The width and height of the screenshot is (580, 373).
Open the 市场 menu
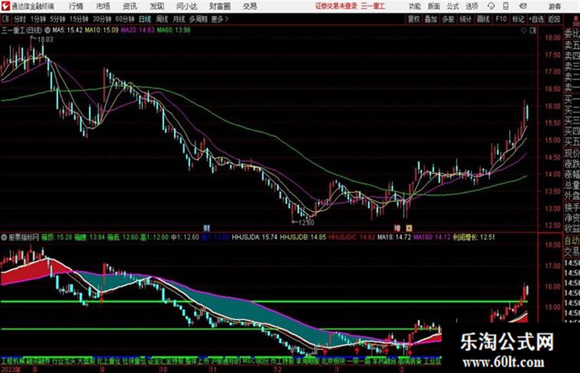tap(103, 6)
